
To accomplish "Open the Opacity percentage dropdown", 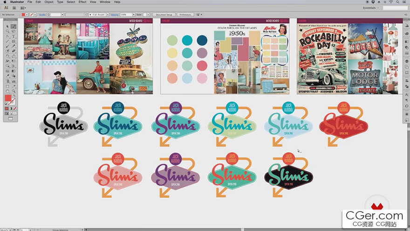I will [133, 14].
